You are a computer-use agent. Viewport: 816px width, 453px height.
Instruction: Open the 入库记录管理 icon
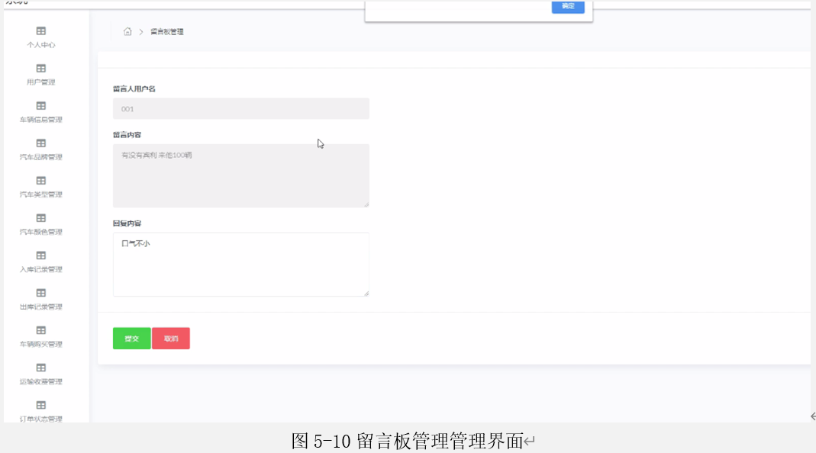click(x=40, y=255)
